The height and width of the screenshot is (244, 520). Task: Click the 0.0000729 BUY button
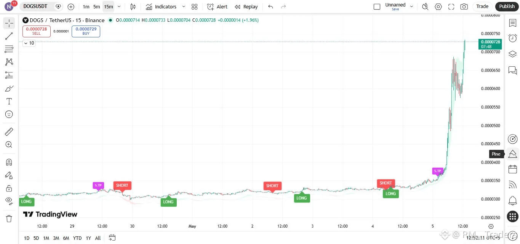[86, 31]
